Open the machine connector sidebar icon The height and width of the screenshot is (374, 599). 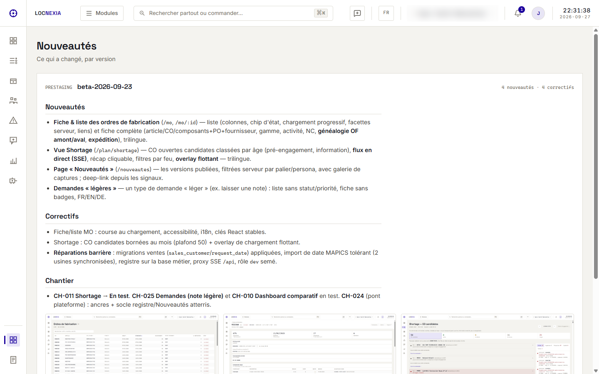[x=13, y=181]
